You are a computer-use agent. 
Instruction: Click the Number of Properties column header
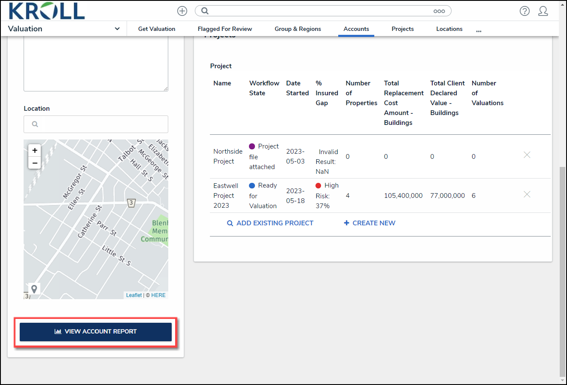[x=361, y=93]
